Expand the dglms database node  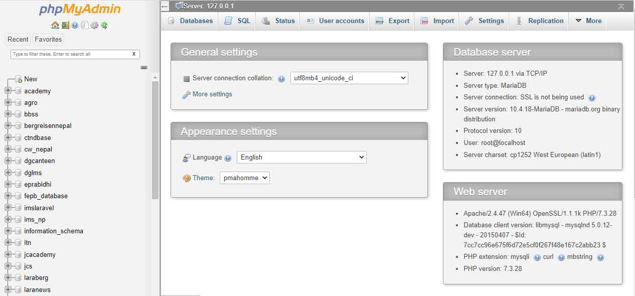tap(8, 173)
